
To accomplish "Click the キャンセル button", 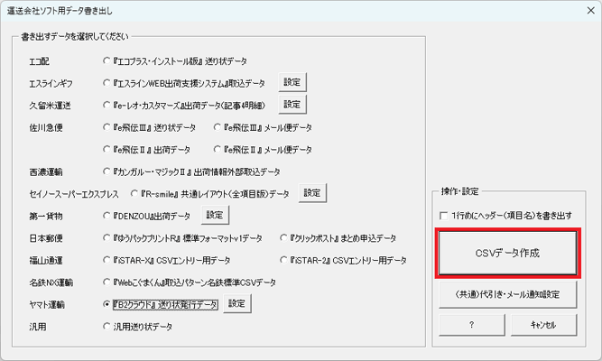I will pyautogui.click(x=543, y=325).
